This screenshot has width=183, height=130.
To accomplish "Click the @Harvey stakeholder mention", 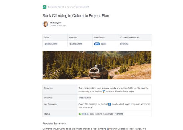I will click(x=124, y=44).
